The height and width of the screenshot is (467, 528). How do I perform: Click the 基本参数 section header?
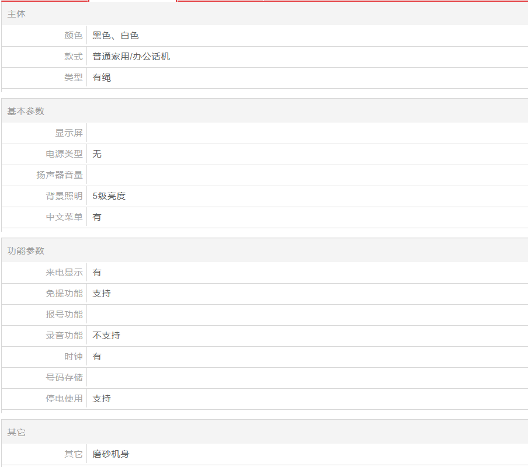pyautogui.click(x=26, y=111)
